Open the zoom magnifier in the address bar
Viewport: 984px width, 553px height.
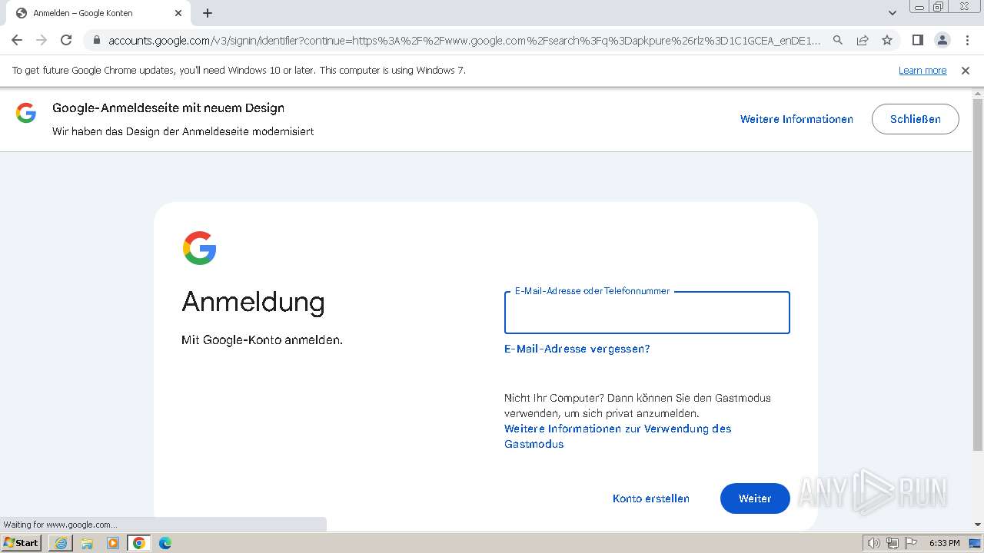tap(838, 40)
